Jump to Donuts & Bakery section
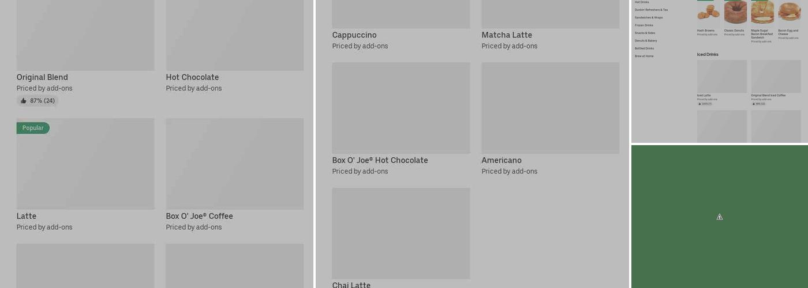 point(646,41)
